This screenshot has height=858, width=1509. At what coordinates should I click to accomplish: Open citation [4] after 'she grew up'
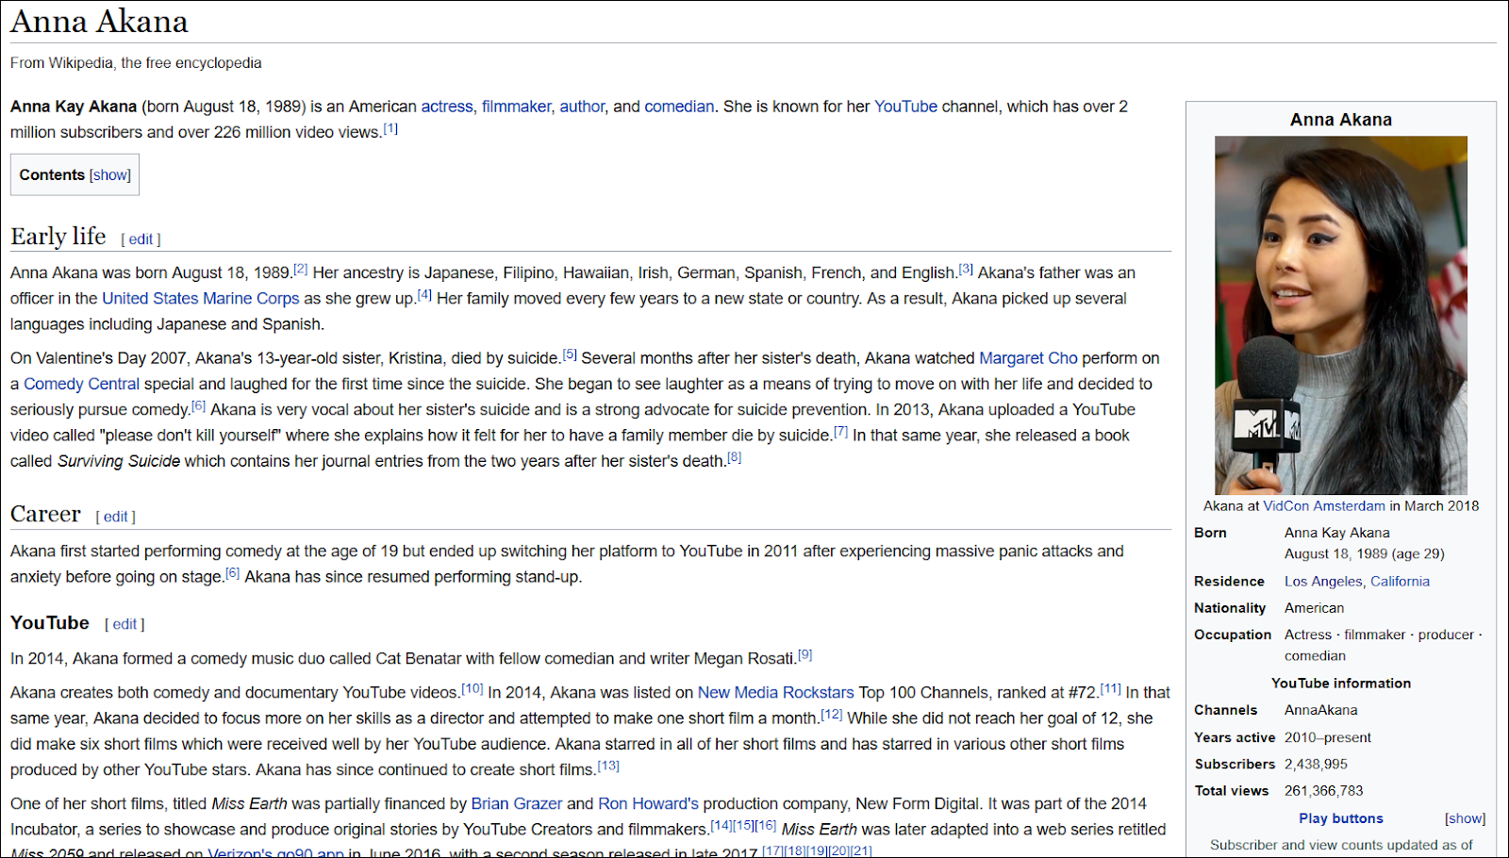click(424, 294)
